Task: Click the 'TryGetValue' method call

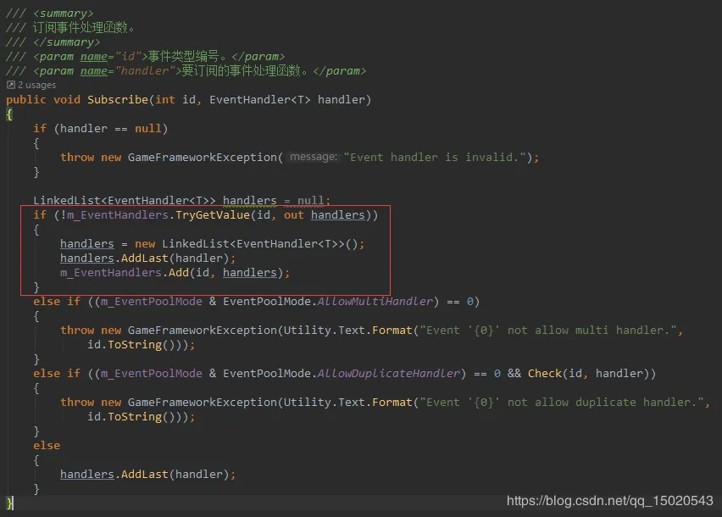Action: (x=213, y=215)
